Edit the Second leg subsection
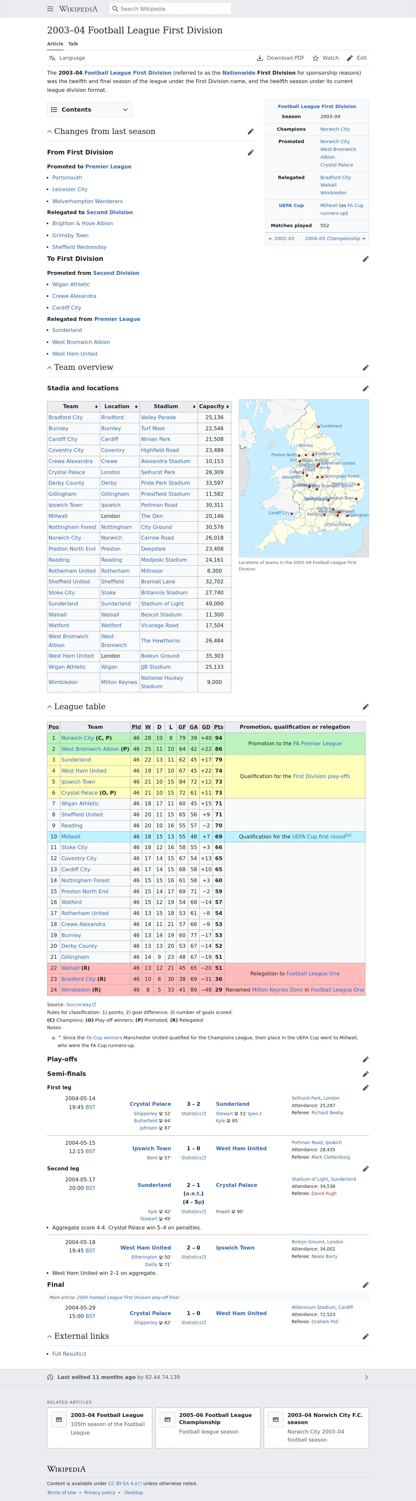The height and width of the screenshot is (1501, 416). coord(365,1169)
